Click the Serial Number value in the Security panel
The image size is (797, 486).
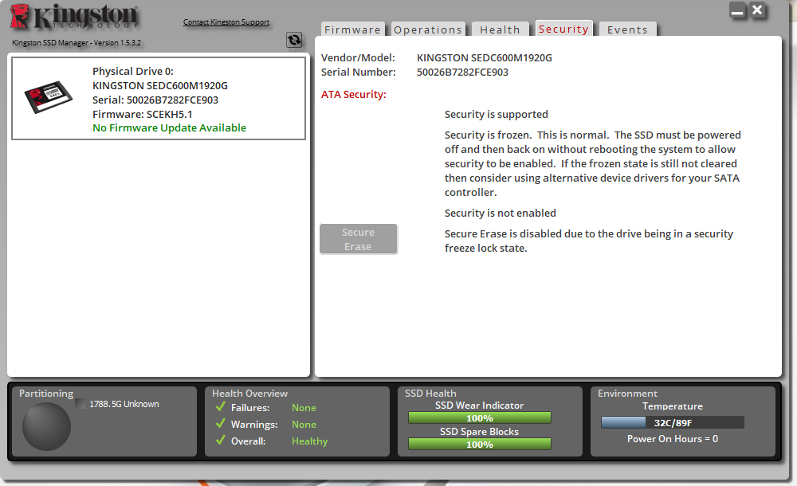pyautogui.click(x=462, y=72)
